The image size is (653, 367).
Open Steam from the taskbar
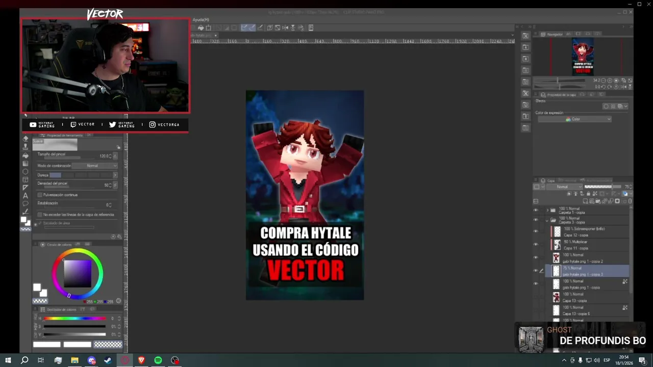point(108,360)
